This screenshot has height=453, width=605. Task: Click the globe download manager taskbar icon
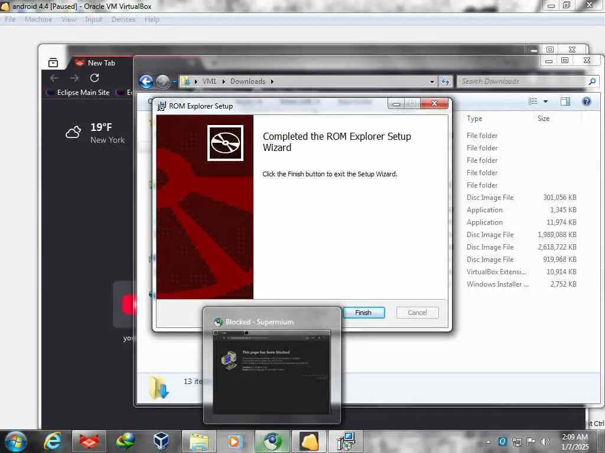(125, 441)
